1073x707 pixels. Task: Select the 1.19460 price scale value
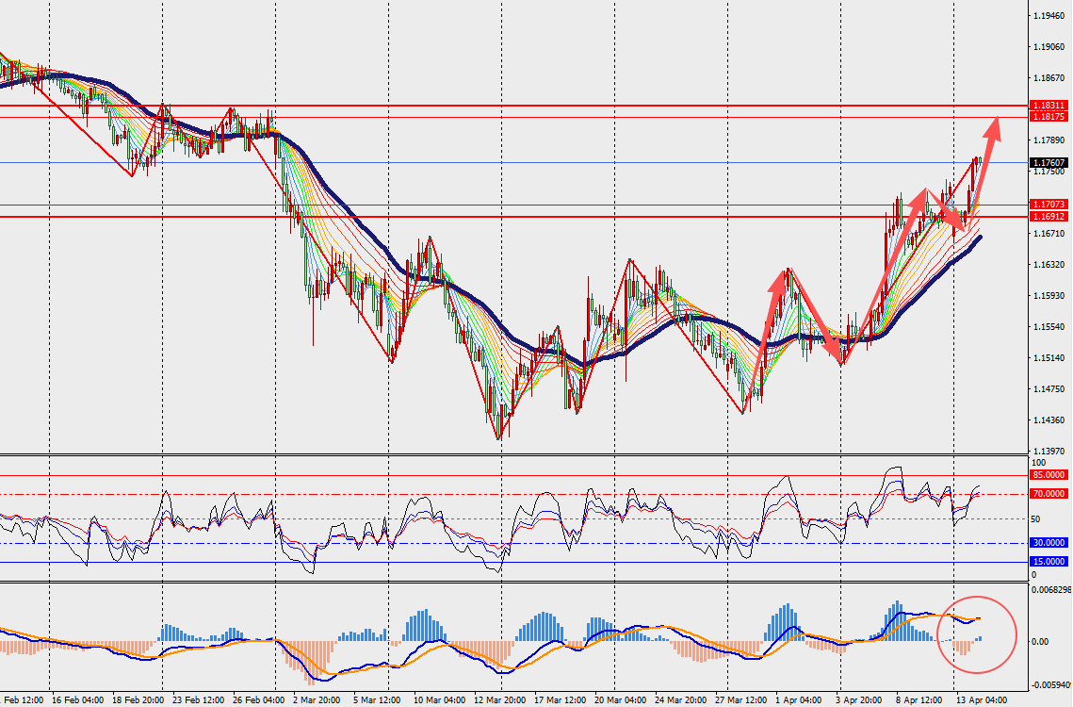click(x=1050, y=16)
